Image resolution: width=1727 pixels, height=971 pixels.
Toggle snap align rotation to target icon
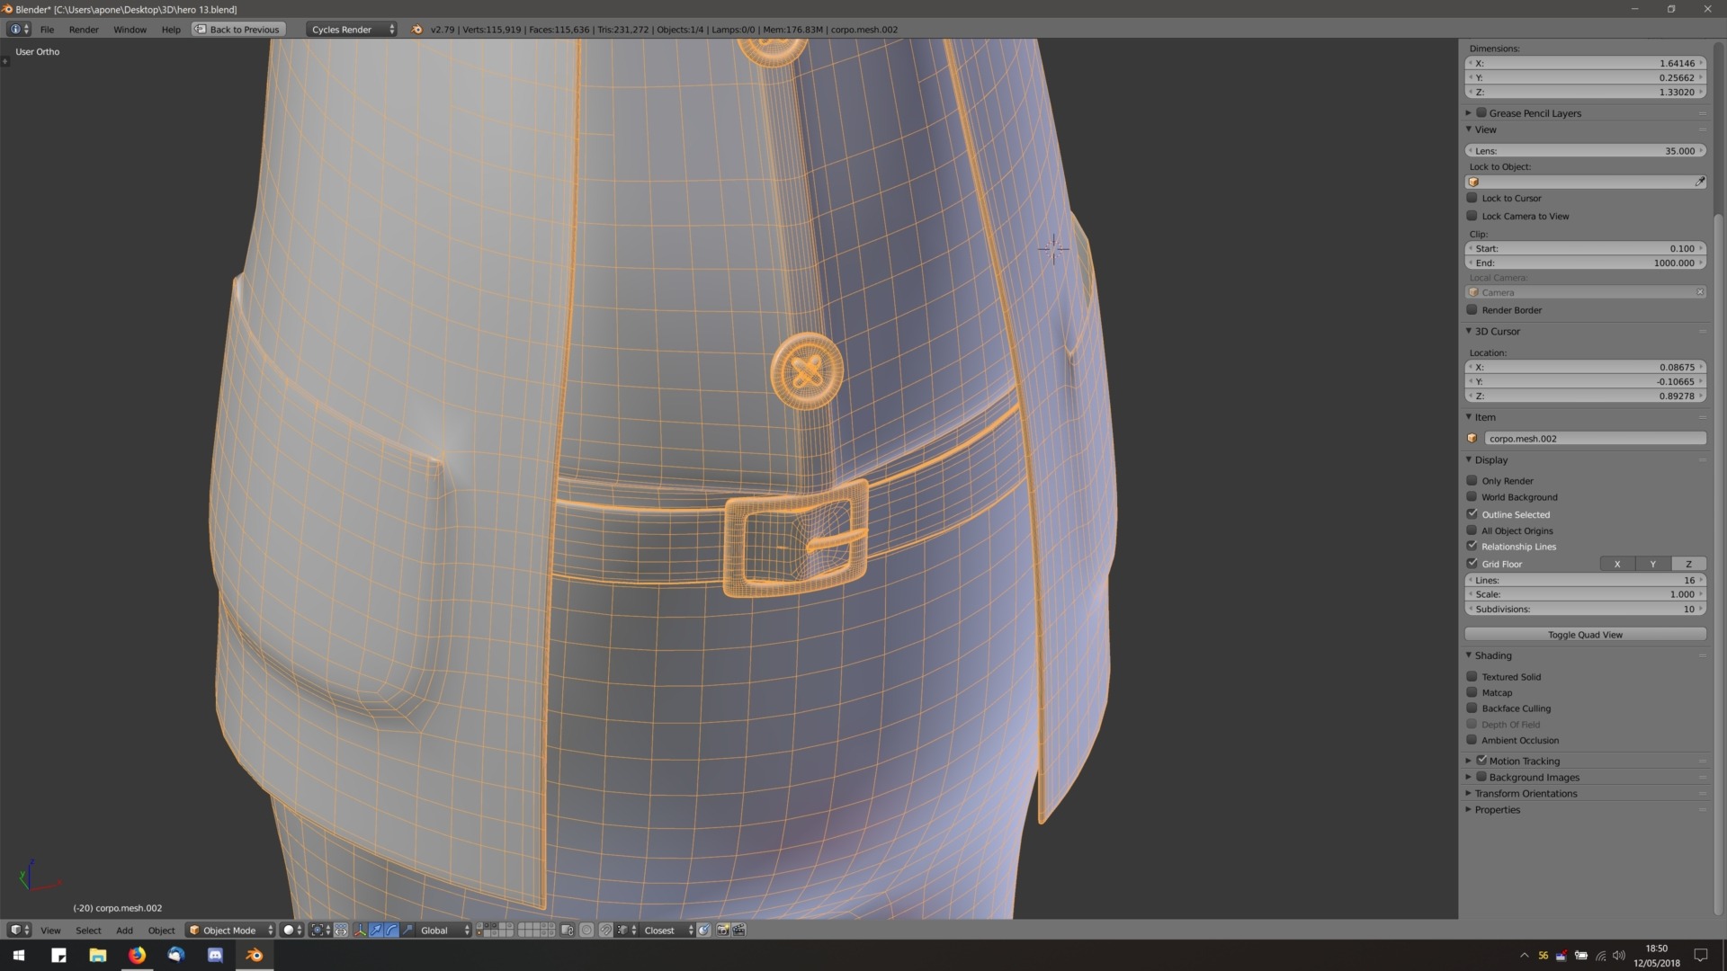click(703, 931)
